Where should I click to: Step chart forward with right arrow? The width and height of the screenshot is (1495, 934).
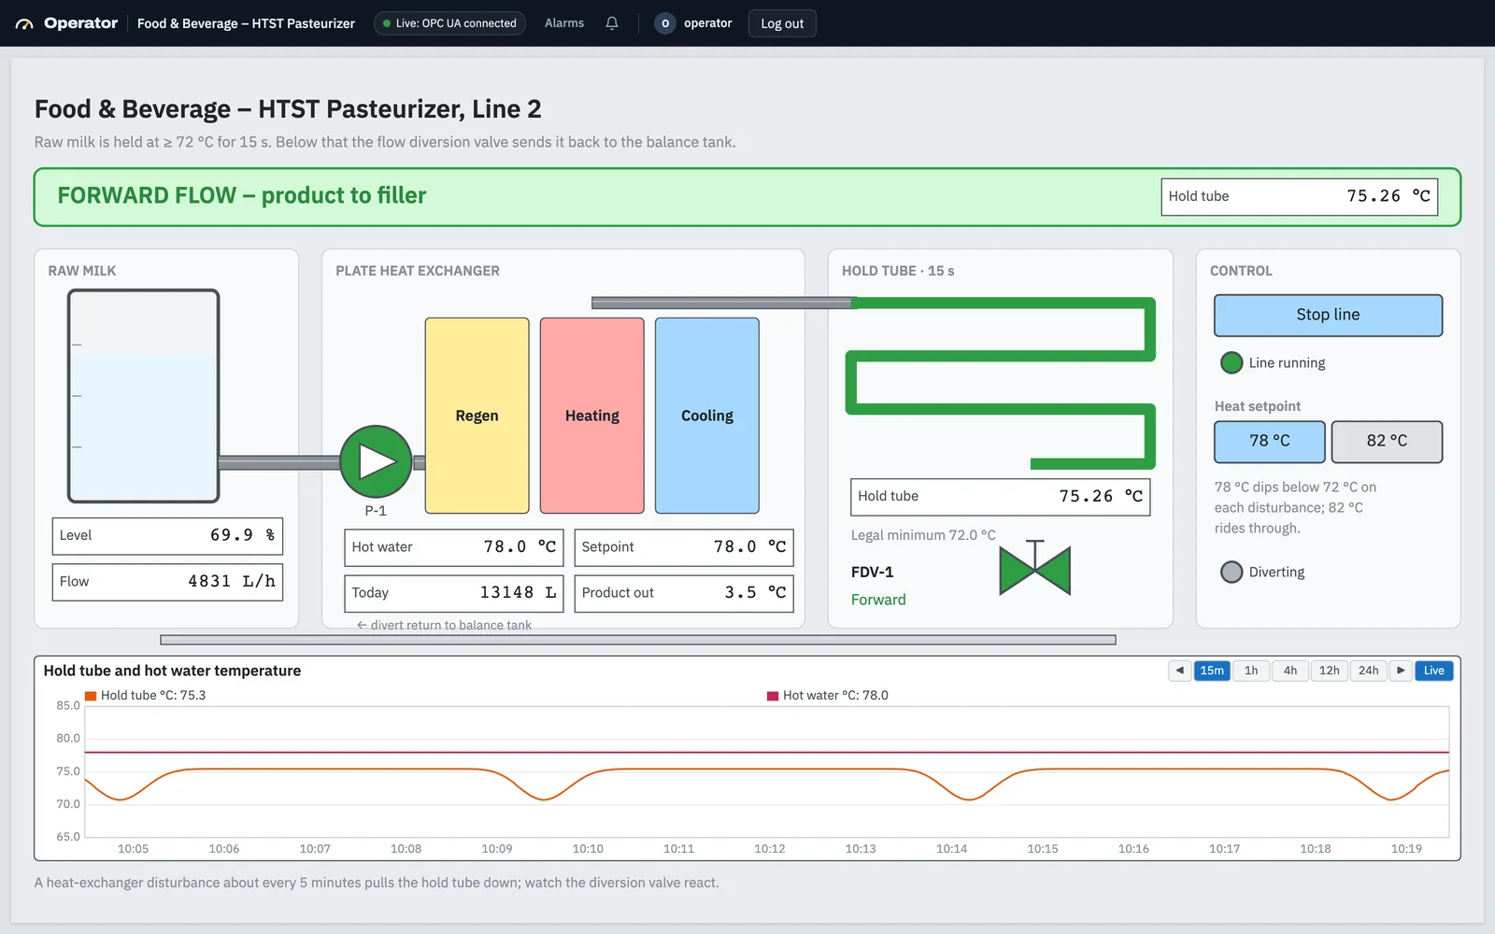[1401, 671]
